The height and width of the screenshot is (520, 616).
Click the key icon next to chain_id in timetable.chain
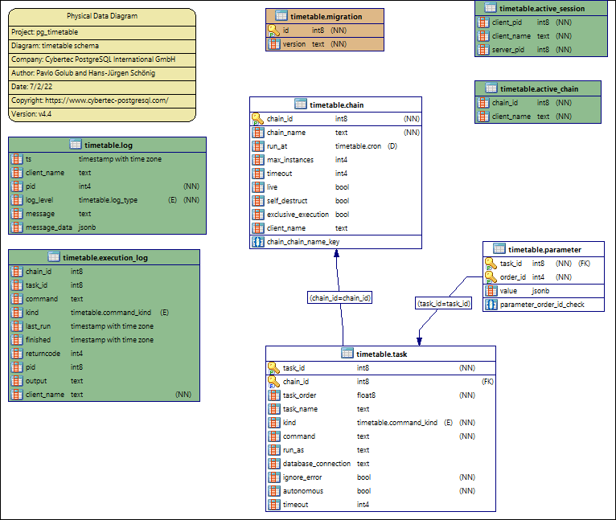tap(257, 118)
